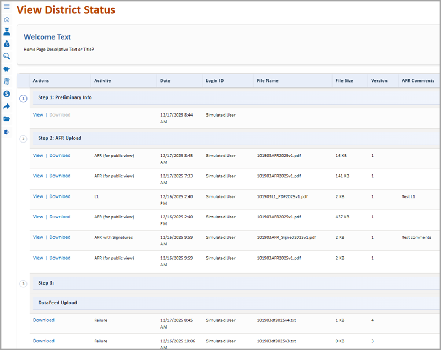Download the L1 activity file
Image resolution: width=441 pixels, height=350 pixels.
coord(60,196)
